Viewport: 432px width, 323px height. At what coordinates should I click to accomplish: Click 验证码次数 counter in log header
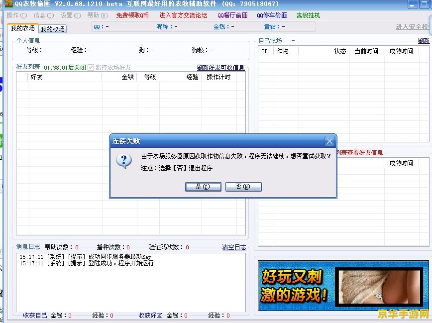[169, 247]
